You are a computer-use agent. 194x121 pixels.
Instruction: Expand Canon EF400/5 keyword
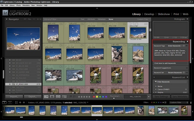(x=156, y=89)
